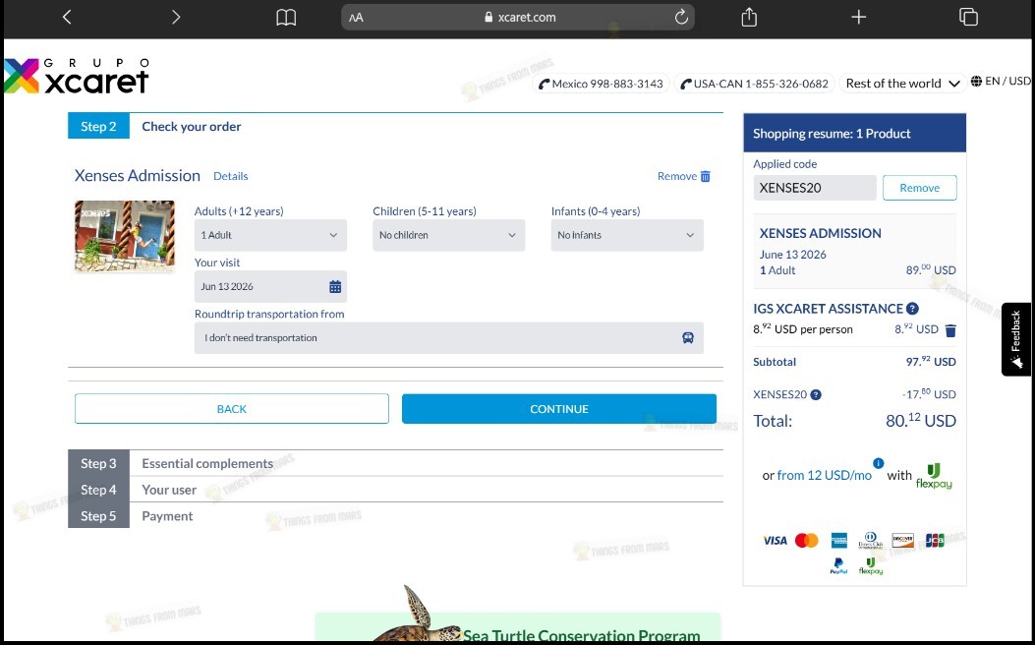This screenshot has height=645, width=1035.
Task: Click the bus icon in transportation field
Action: (x=688, y=338)
